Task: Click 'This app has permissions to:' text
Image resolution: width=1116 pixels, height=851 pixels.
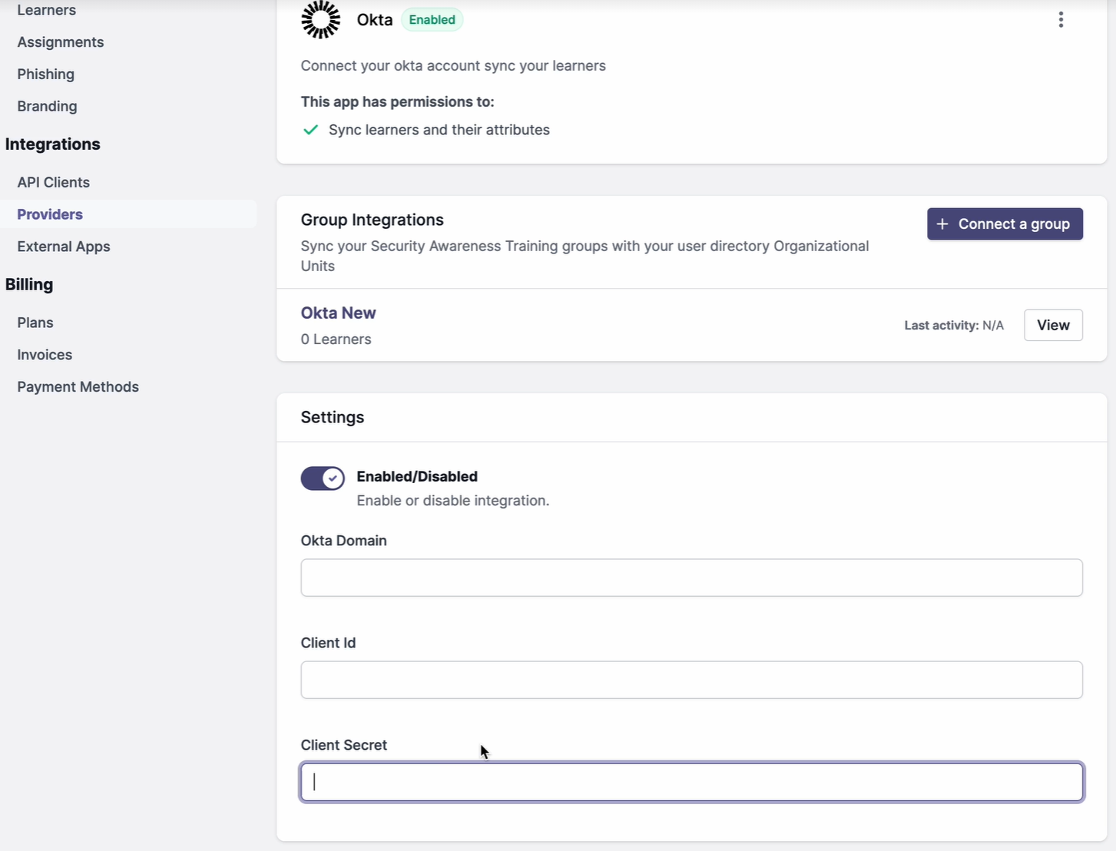Action: [398, 102]
